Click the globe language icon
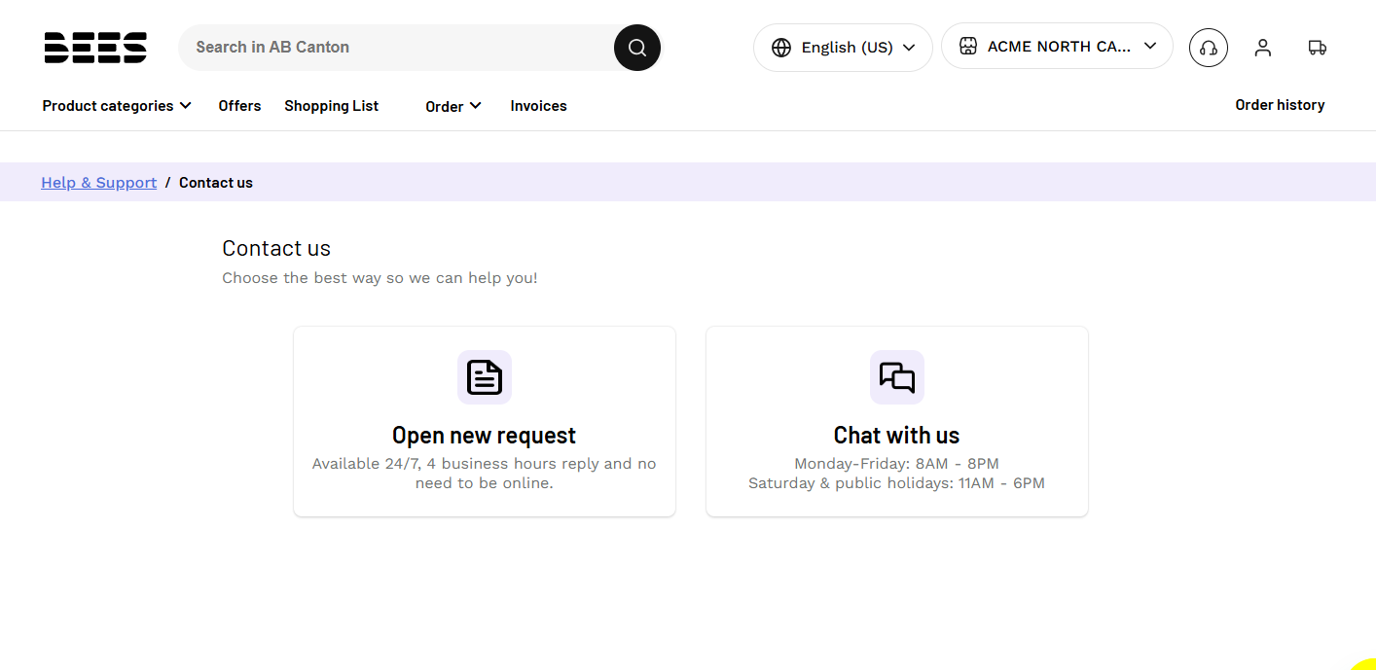 781,48
